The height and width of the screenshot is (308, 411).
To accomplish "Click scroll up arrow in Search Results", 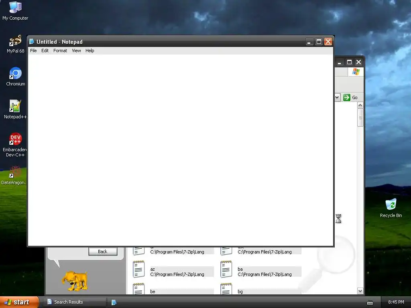I will (x=360, y=105).
